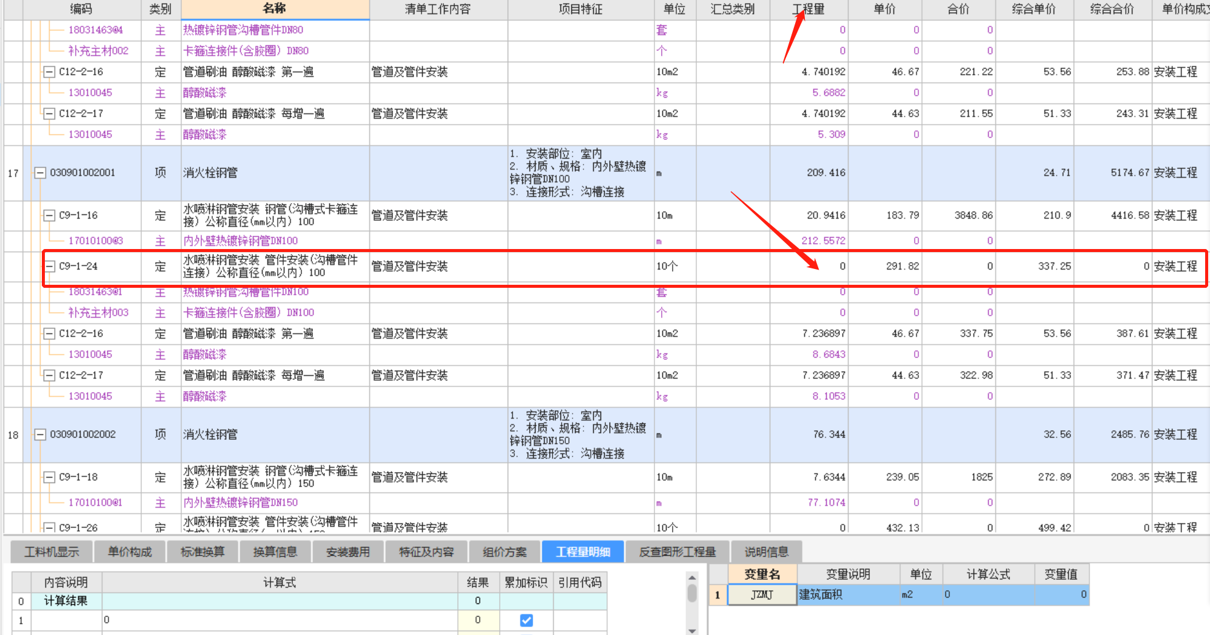
Task: Click the 引用代码 column header
Action: pyautogui.click(x=580, y=582)
